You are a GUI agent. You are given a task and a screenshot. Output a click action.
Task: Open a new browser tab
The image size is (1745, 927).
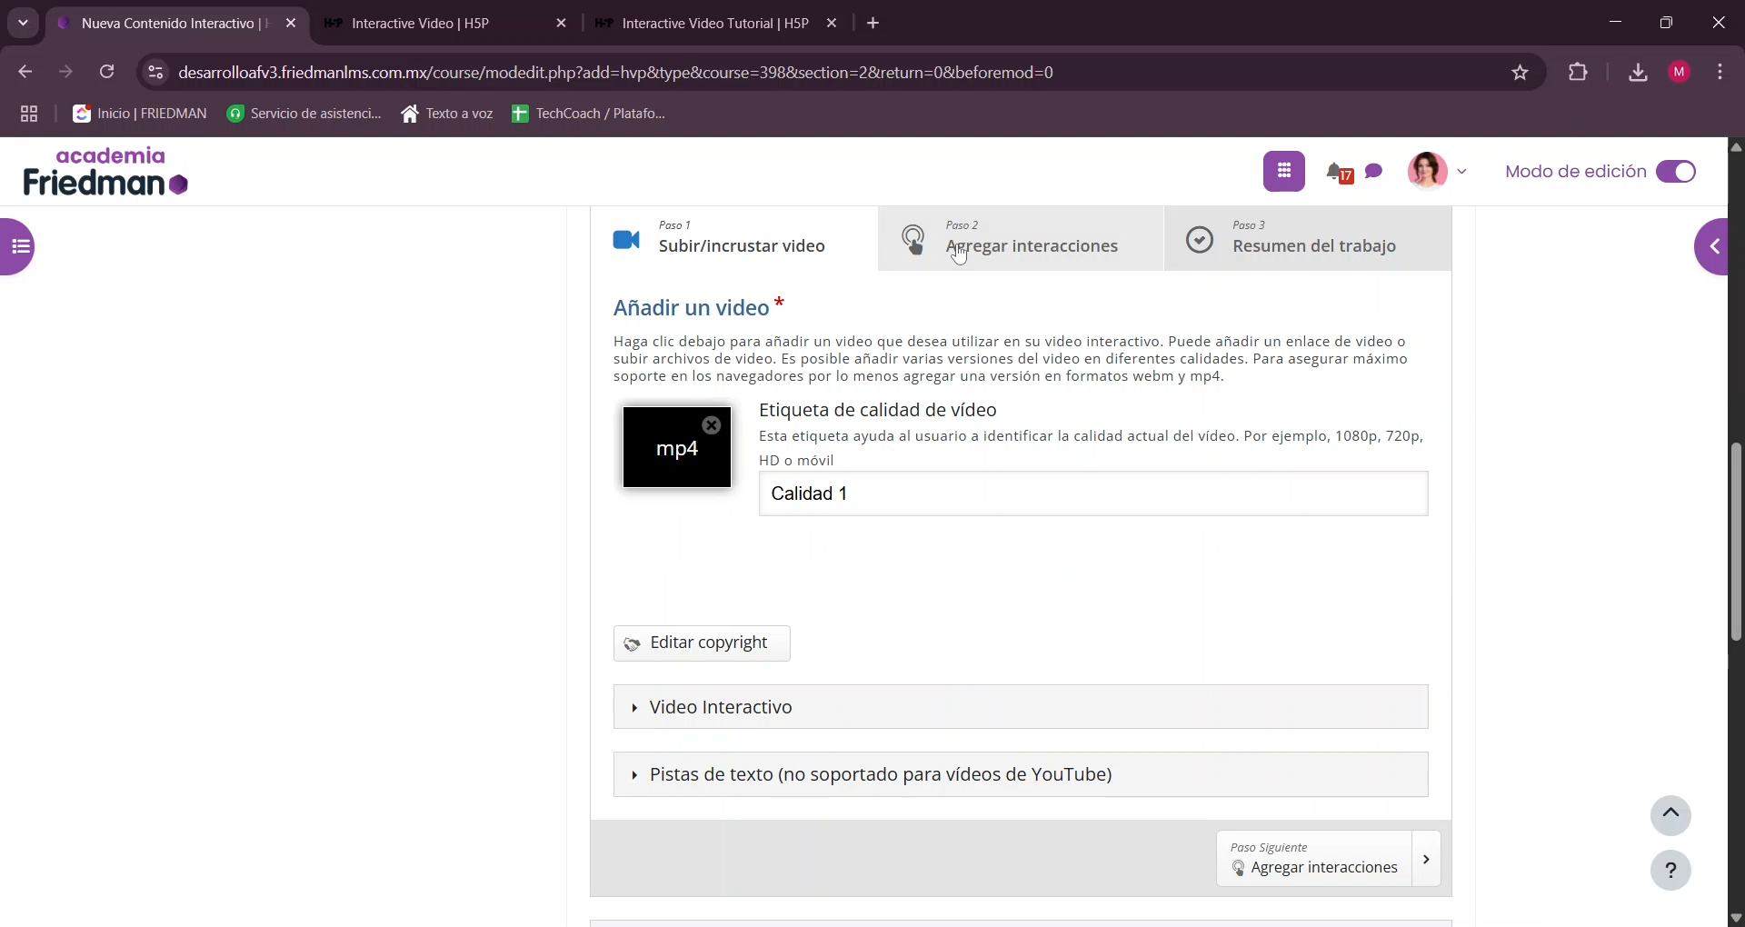pos(873,24)
